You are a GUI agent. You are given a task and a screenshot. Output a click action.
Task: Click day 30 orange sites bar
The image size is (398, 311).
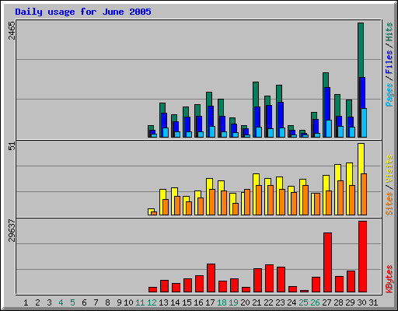(364, 194)
